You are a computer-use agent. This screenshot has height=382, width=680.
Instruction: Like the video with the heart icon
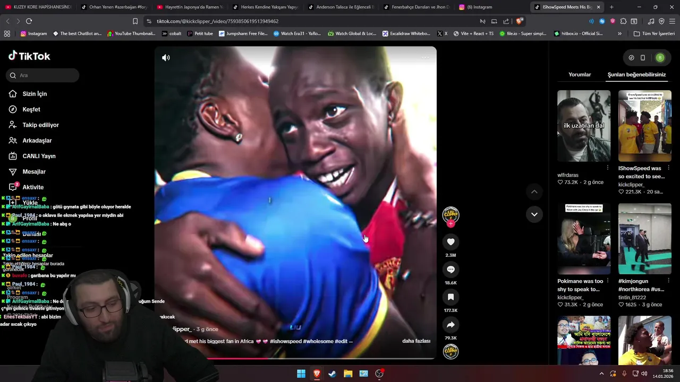pyautogui.click(x=450, y=242)
